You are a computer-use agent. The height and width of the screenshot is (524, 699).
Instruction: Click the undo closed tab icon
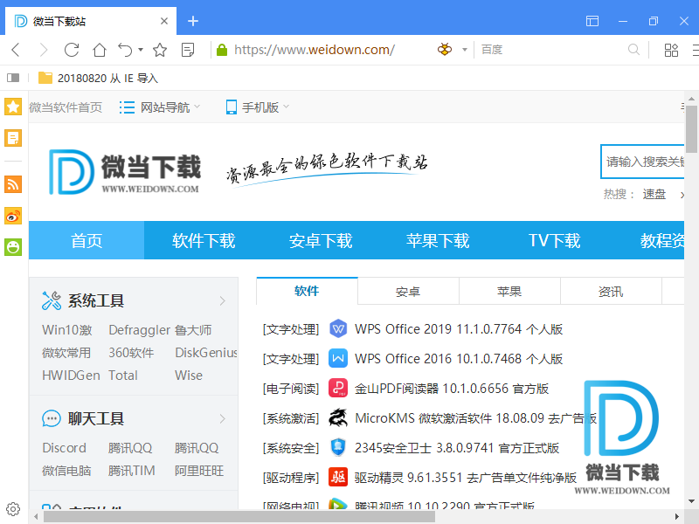click(125, 50)
